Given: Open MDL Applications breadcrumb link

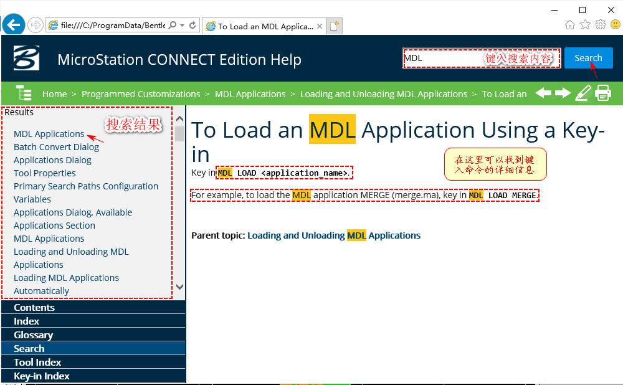Looking at the screenshot, I should [250, 94].
